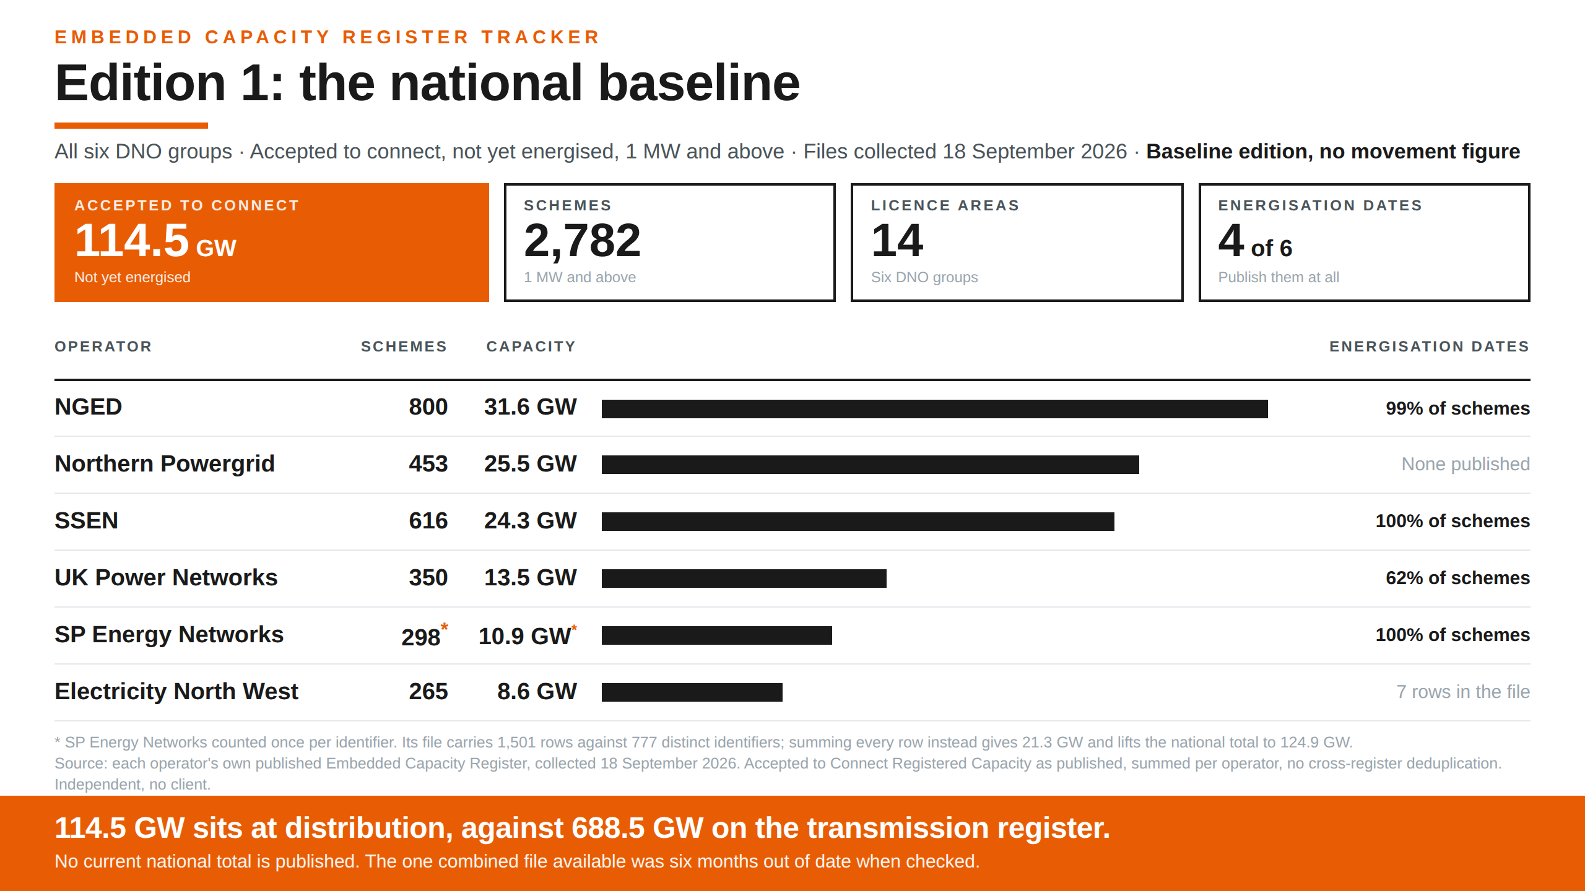1585x891 pixels.
Task: Click the Electricity North West capacity bar
Action: tap(692, 692)
